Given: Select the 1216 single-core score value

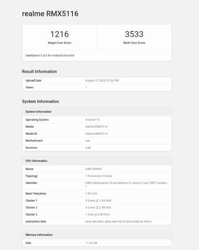Looking at the screenshot, I should (59, 34).
